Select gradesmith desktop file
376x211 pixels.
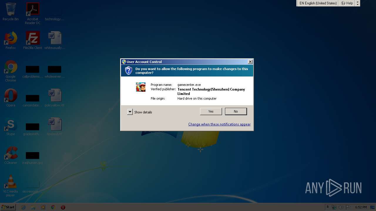tap(33, 130)
